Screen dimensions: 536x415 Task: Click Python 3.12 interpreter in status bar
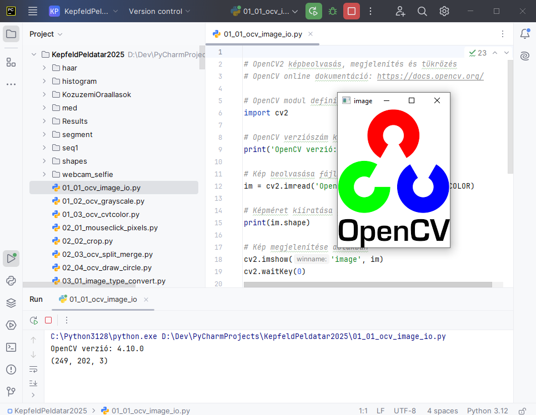click(488, 411)
